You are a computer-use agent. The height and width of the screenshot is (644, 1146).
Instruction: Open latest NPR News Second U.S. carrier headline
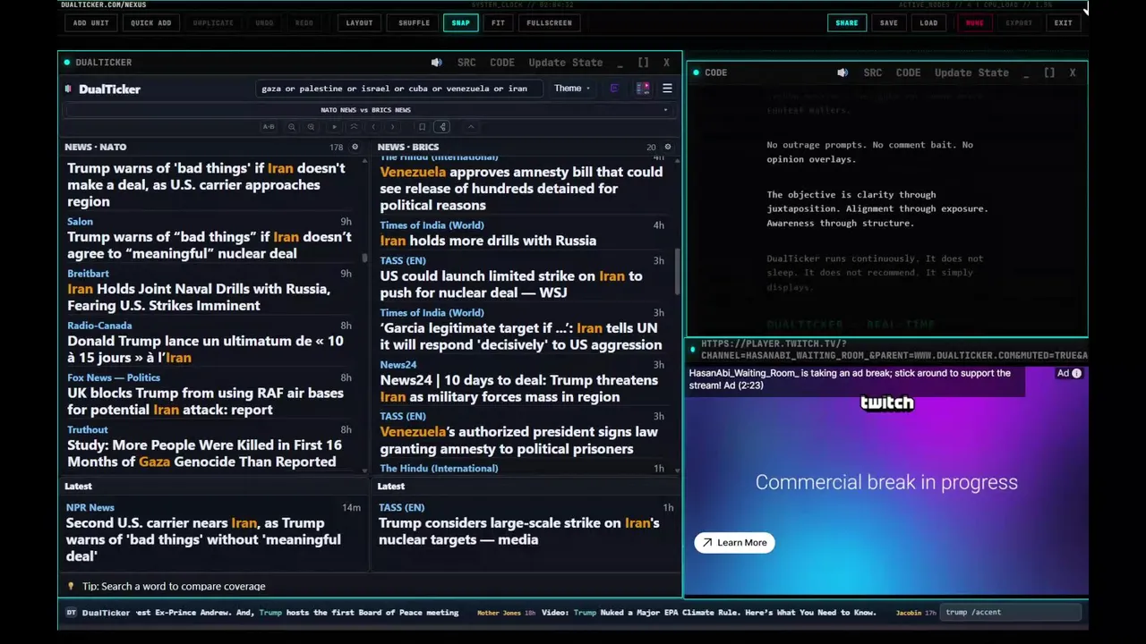pyautogui.click(x=203, y=539)
